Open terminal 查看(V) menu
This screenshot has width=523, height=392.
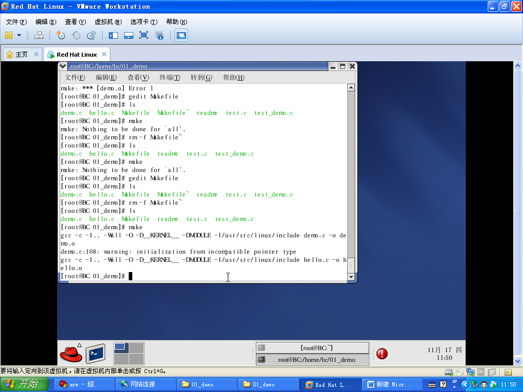click(138, 78)
